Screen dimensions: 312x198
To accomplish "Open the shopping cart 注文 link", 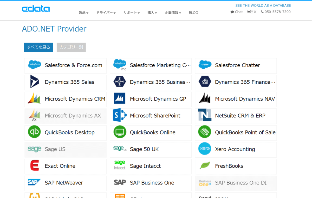I will point(252,12).
